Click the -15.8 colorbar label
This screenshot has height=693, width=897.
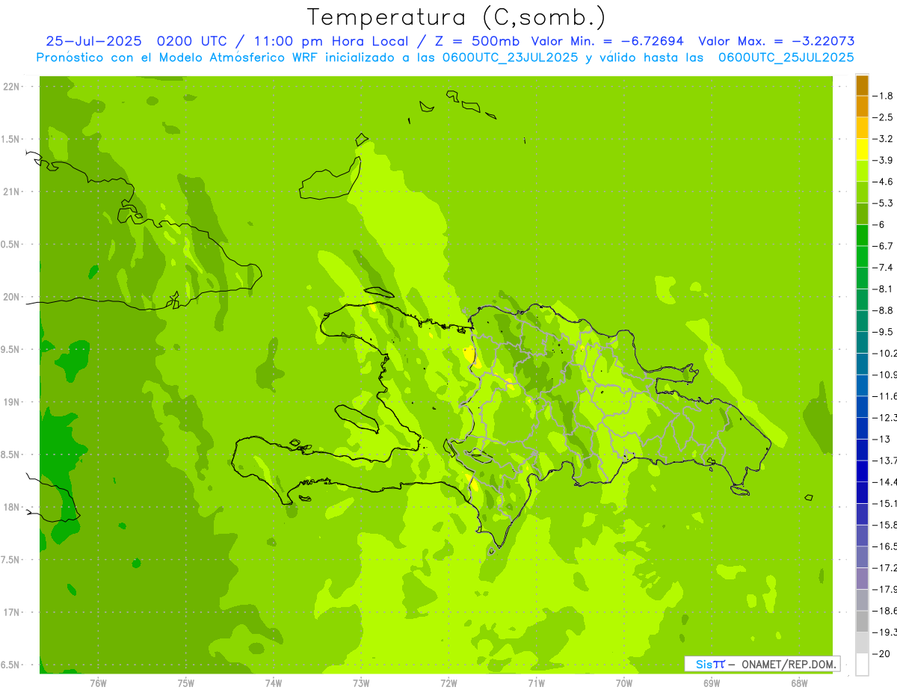(884, 525)
